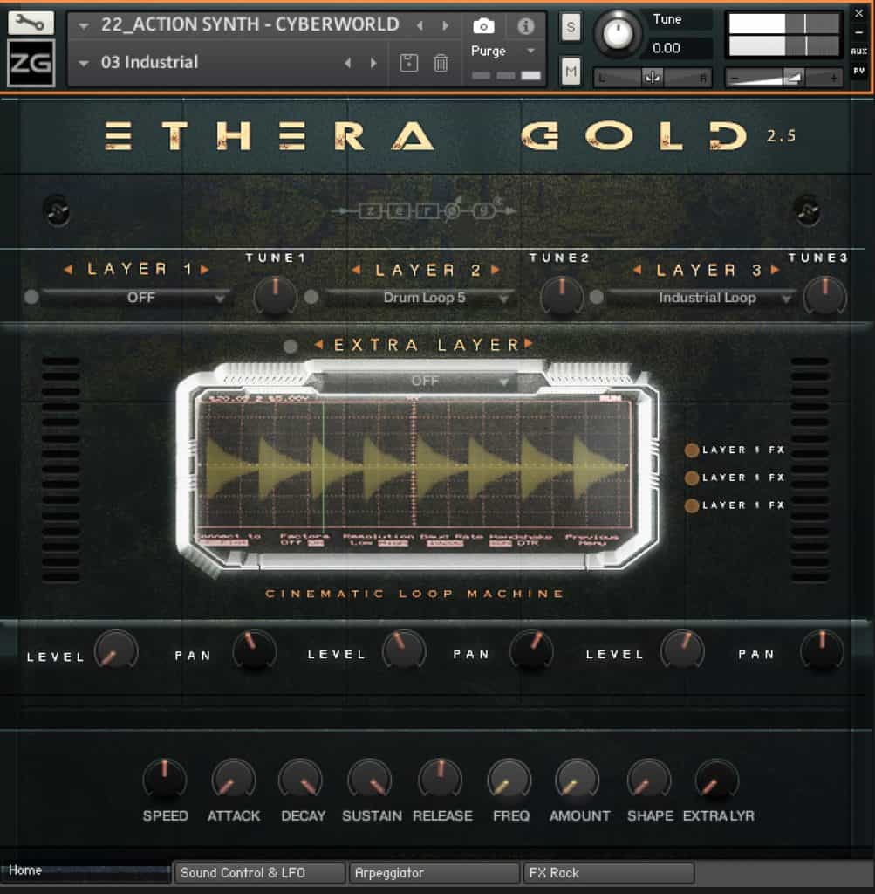Click the SHAPE knob
This screenshot has height=894, width=875.
point(649,779)
